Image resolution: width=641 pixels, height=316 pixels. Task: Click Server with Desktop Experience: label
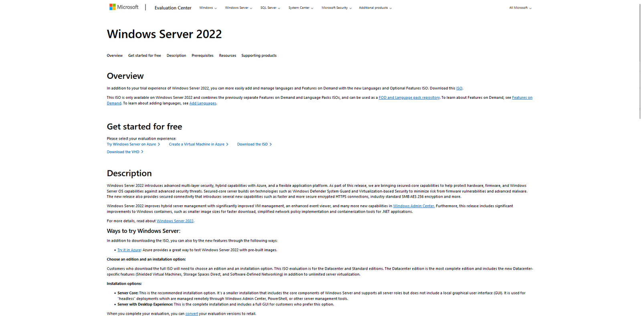(x=145, y=304)
